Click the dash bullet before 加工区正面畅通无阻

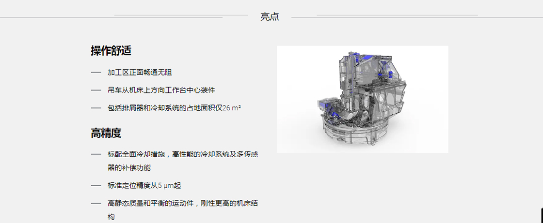(x=96, y=73)
